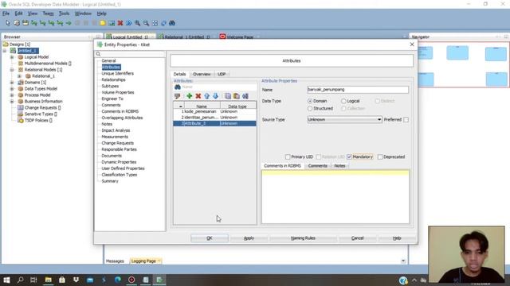
Task: Click the Apply button
Action: (x=249, y=238)
